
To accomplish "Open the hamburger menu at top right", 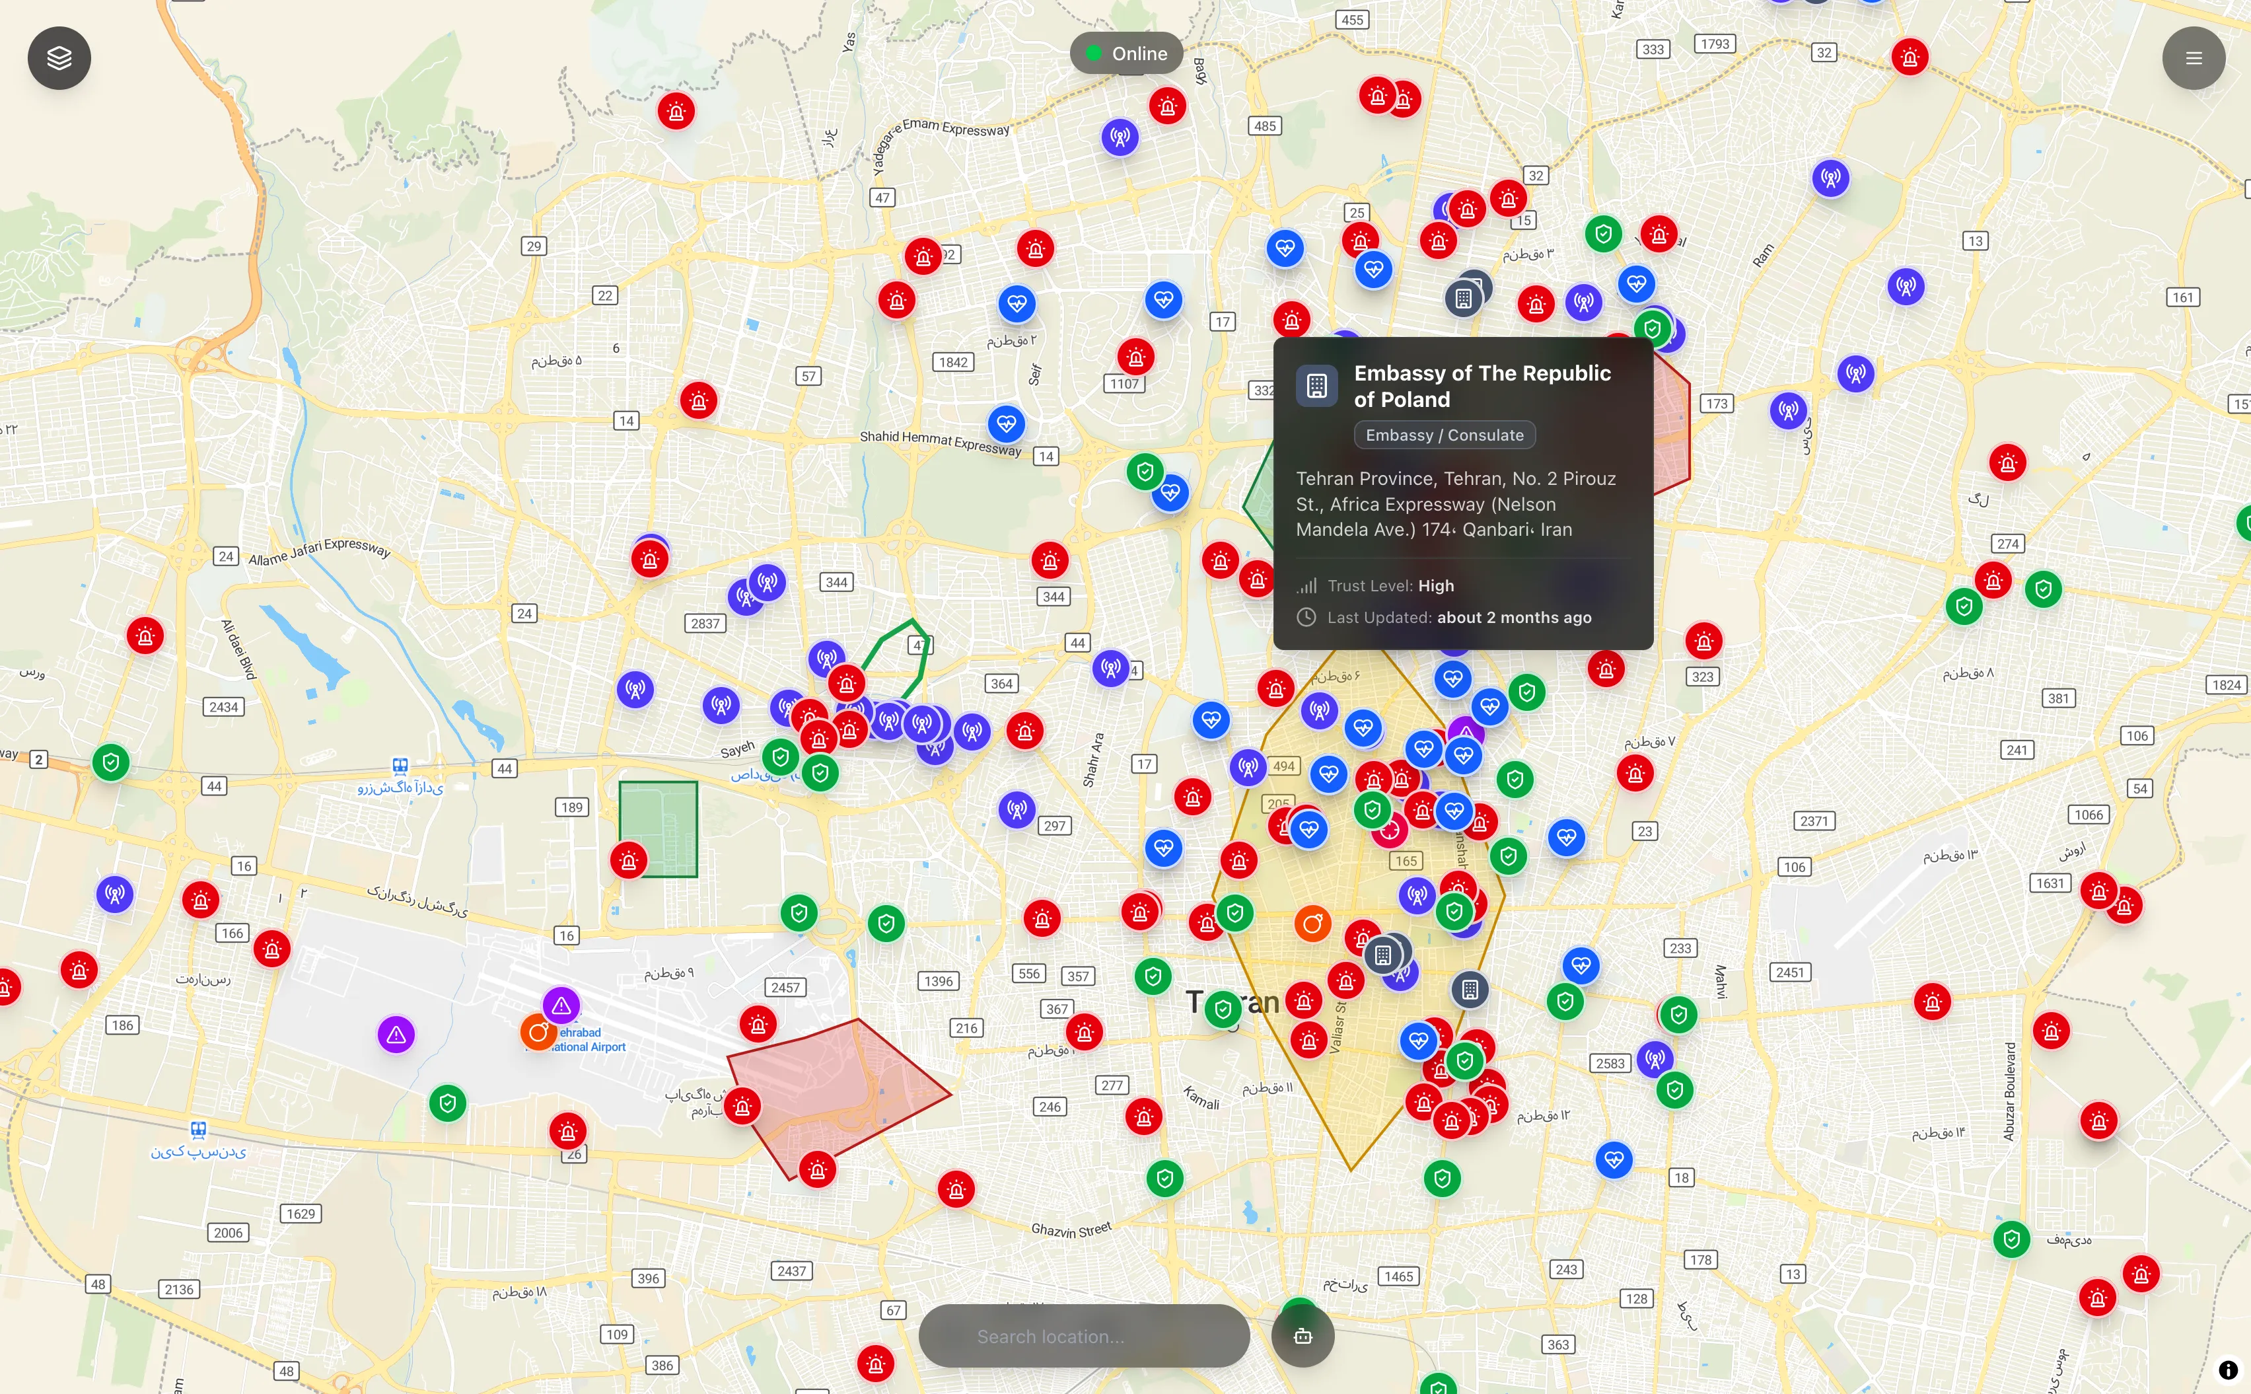I will pyautogui.click(x=2194, y=58).
